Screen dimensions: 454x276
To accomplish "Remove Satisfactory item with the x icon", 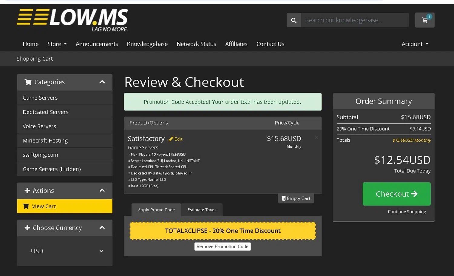I will click(316, 137).
